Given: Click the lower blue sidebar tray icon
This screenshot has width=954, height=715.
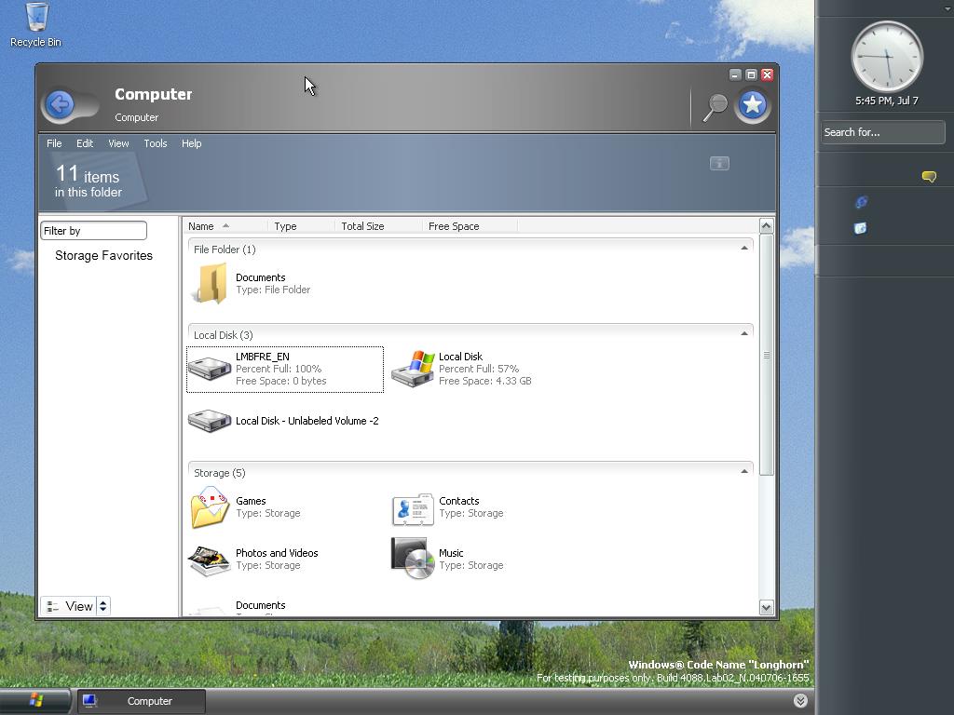Looking at the screenshot, I should (x=860, y=229).
